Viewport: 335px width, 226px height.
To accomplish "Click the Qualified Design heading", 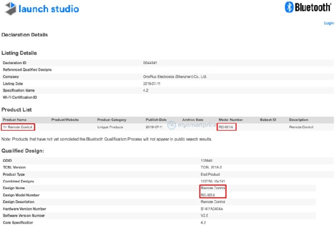I will click(x=23, y=151).
